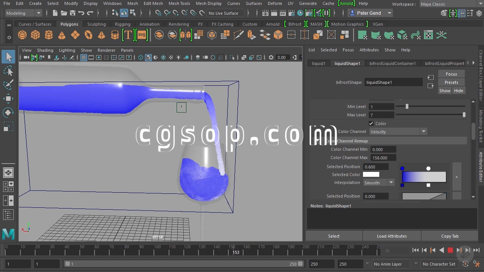Click the Load Attributes button
This screenshot has width=484, height=272.
pos(392,236)
